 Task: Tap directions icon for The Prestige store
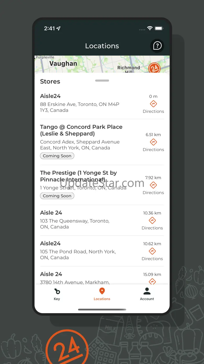(153, 185)
